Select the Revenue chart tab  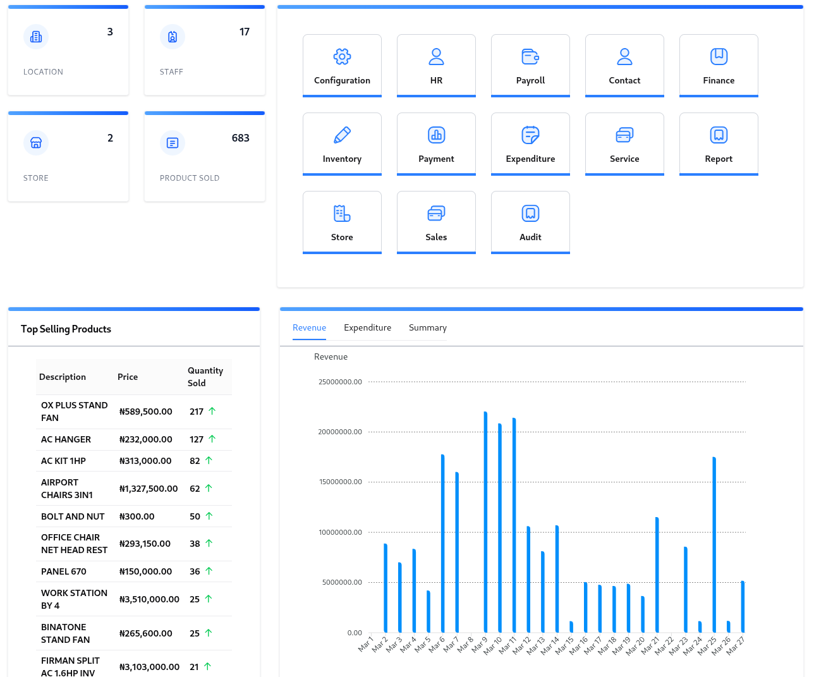(309, 327)
